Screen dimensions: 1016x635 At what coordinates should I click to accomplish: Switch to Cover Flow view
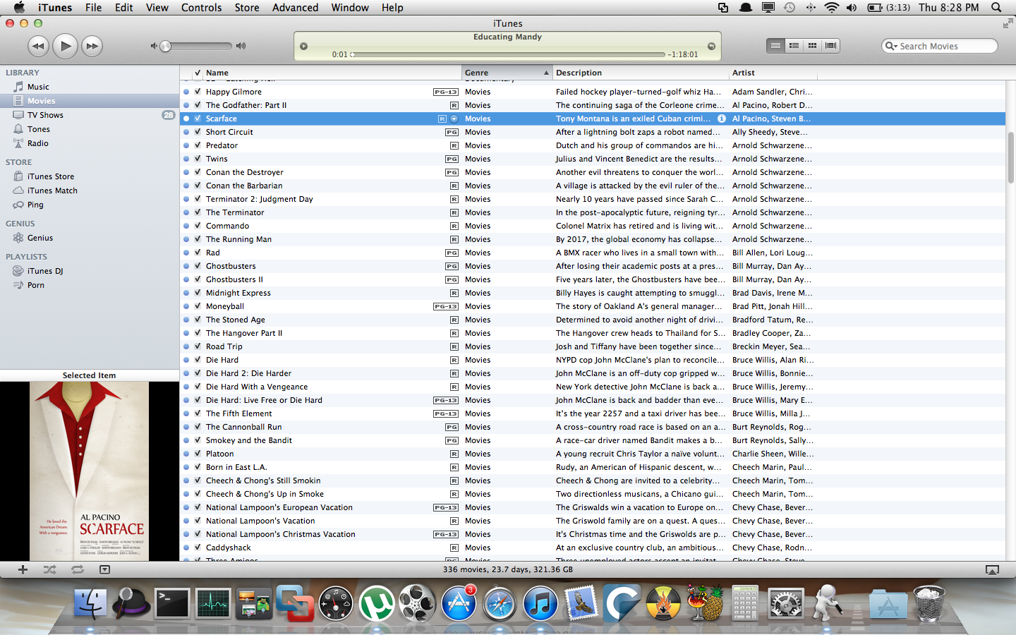830,46
